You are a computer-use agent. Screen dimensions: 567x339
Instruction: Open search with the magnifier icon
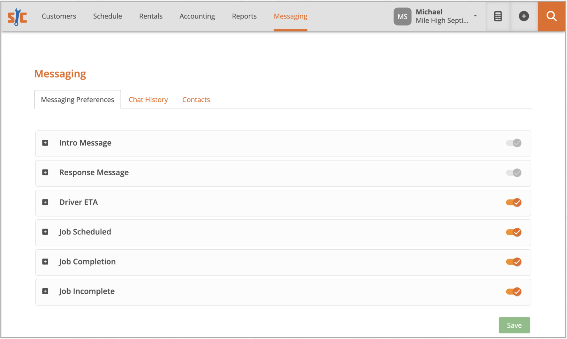(x=551, y=16)
